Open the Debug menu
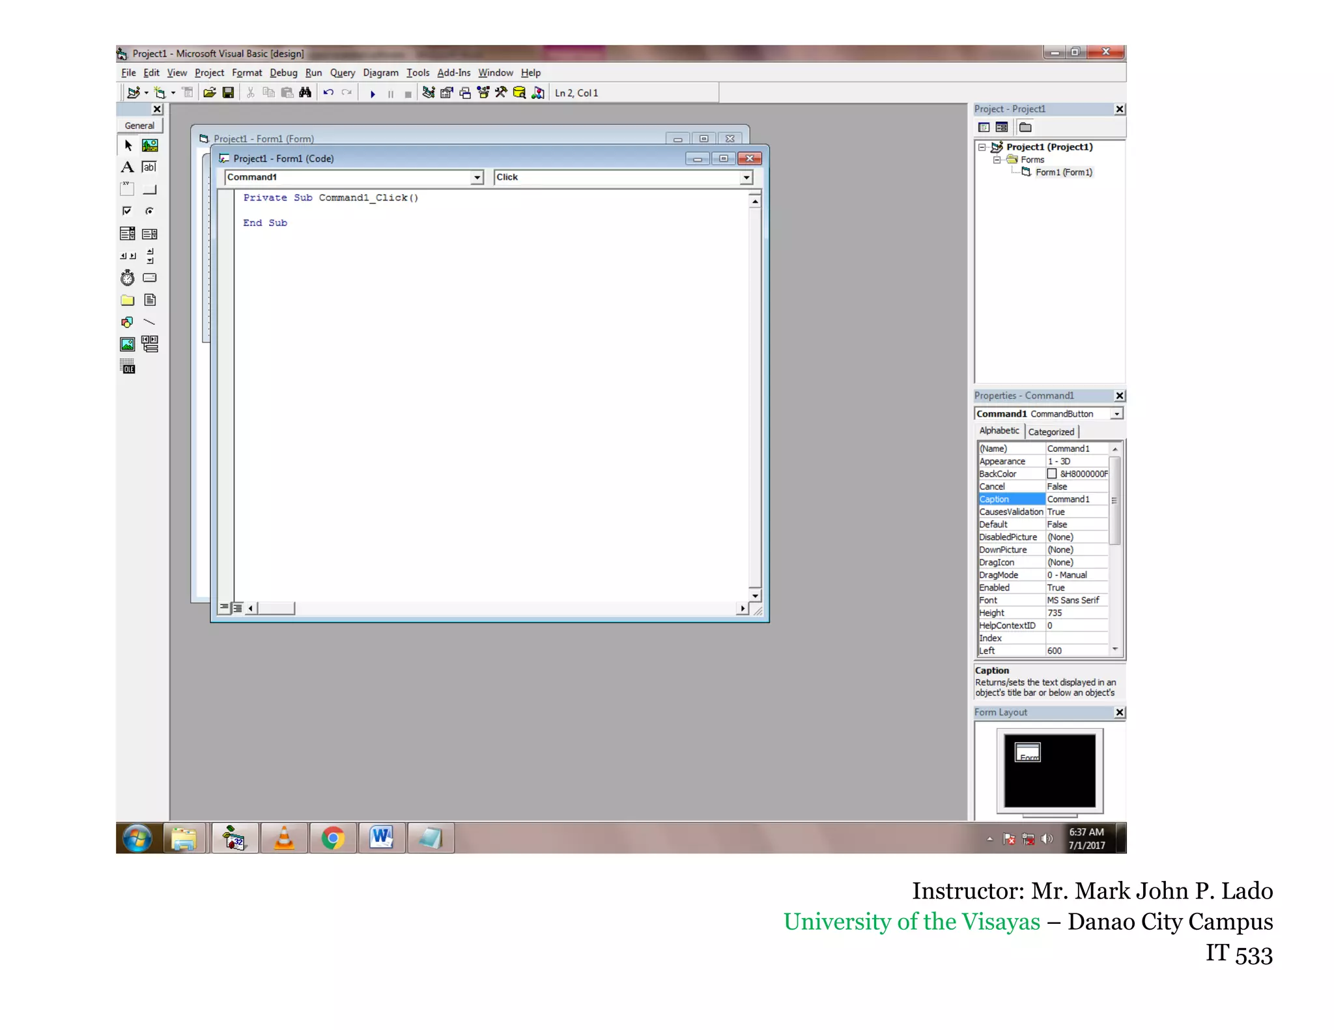Viewport: 1334px width, 1030px height. coord(283,73)
